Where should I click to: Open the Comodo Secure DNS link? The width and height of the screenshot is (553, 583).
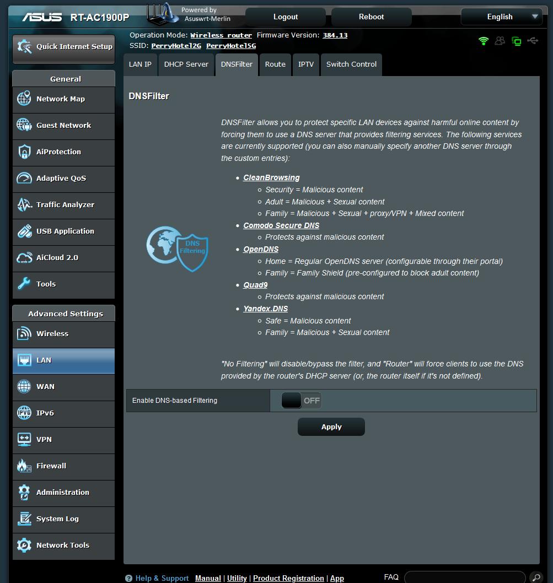281,225
